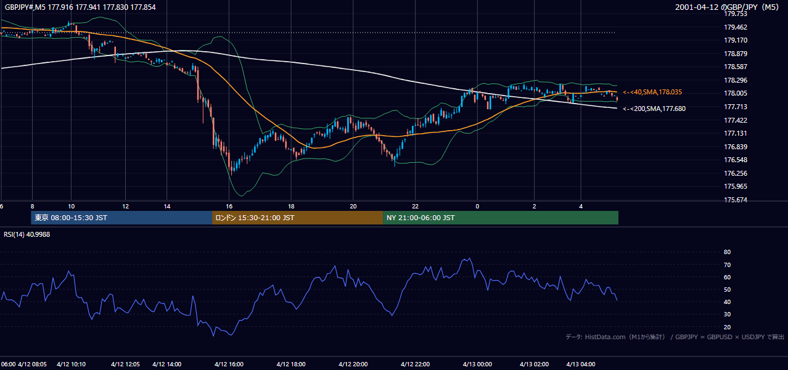Select the 40 SMA label reading 178.035
The height and width of the screenshot is (370, 788).
click(x=652, y=92)
